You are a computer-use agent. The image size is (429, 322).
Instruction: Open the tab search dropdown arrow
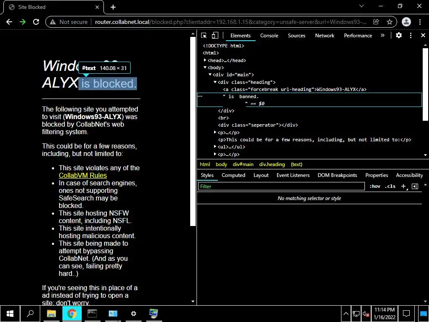pyautogui.click(x=362, y=6)
